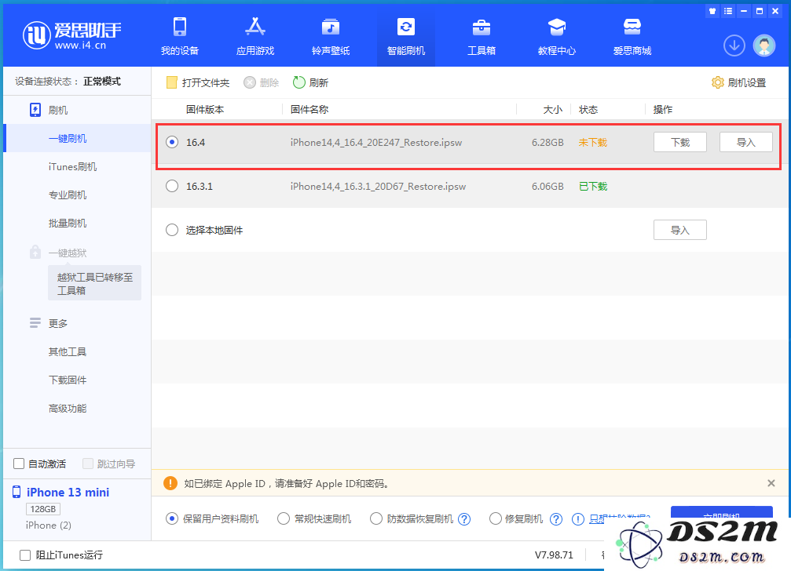Open the download manager arrow icon
791x571 pixels.
pos(734,45)
